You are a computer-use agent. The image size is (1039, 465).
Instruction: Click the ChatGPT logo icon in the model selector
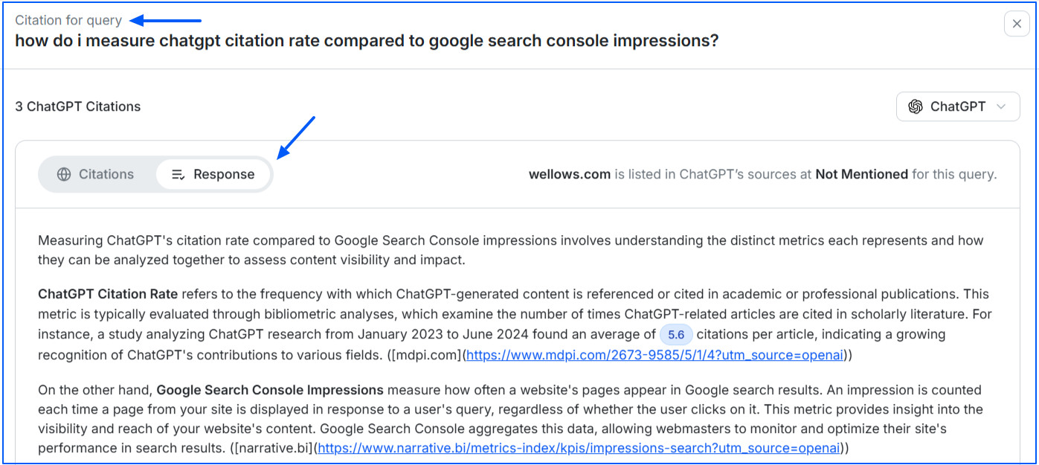point(916,106)
